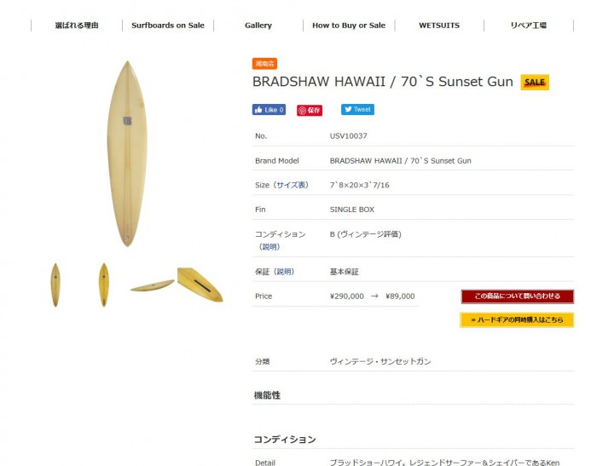This screenshot has height=466, width=597.
Task: Click the orange 湘南店 store tag
Action: 264,64
